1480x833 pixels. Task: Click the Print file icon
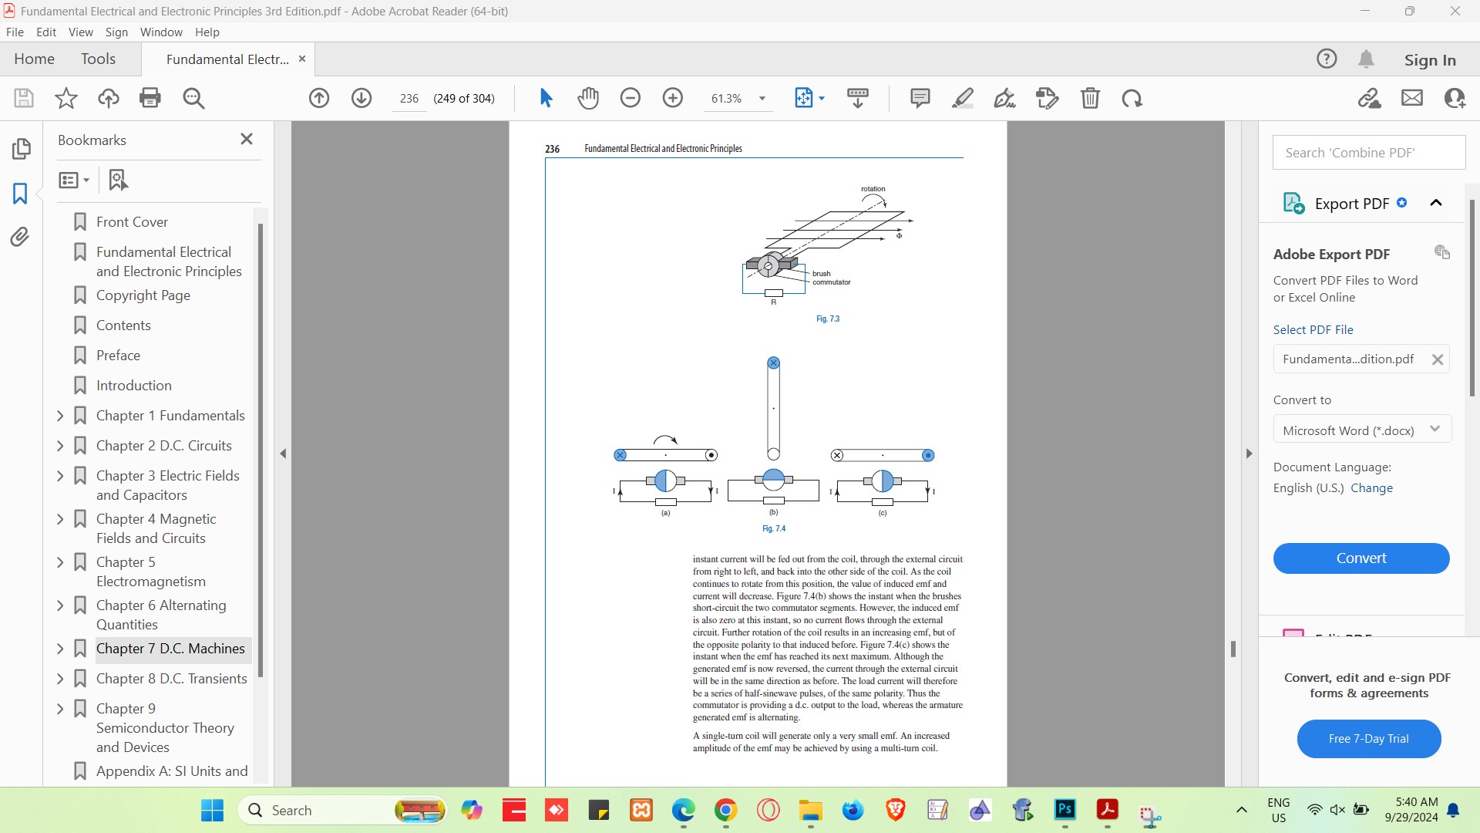150,98
